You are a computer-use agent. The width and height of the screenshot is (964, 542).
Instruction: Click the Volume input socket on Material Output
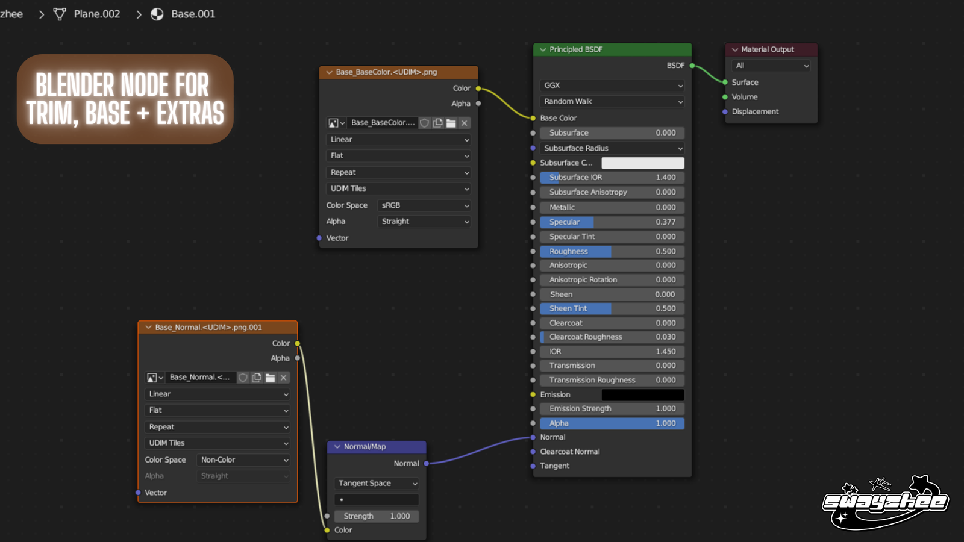pos(725,97)
